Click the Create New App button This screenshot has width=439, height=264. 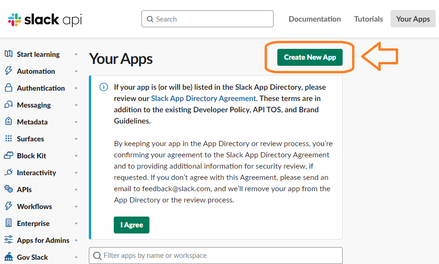pyautogui.click(x=310, y=57)
